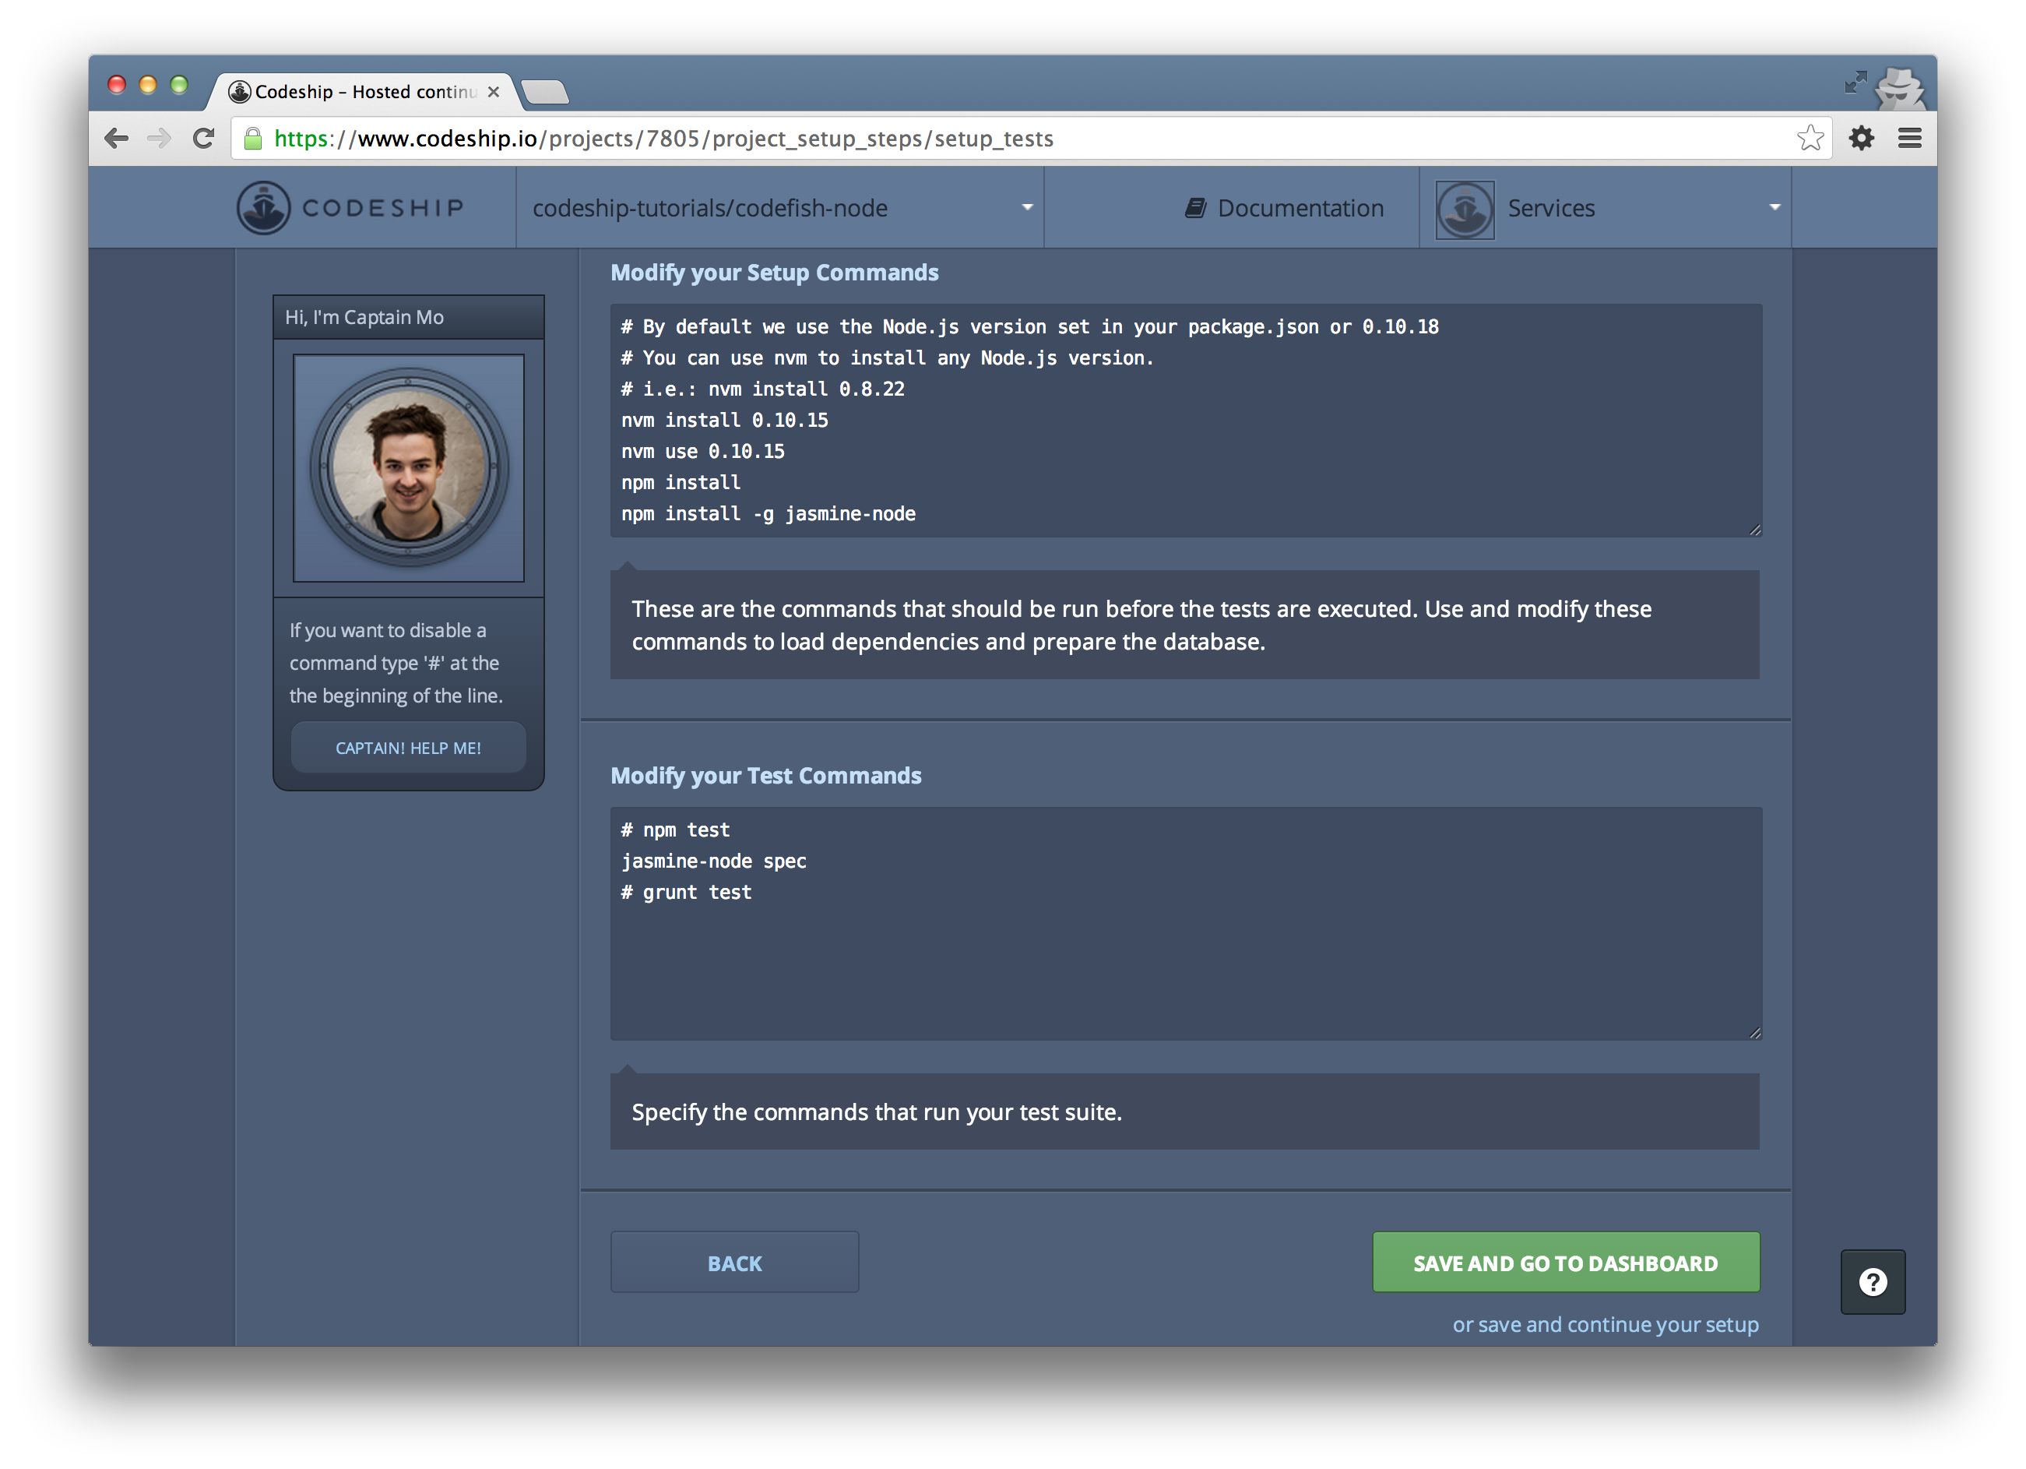The width and height of the screenshot is (2026, 1469).
Task: Click the help question mark icon
Action: click(x=1873, y=1282)
